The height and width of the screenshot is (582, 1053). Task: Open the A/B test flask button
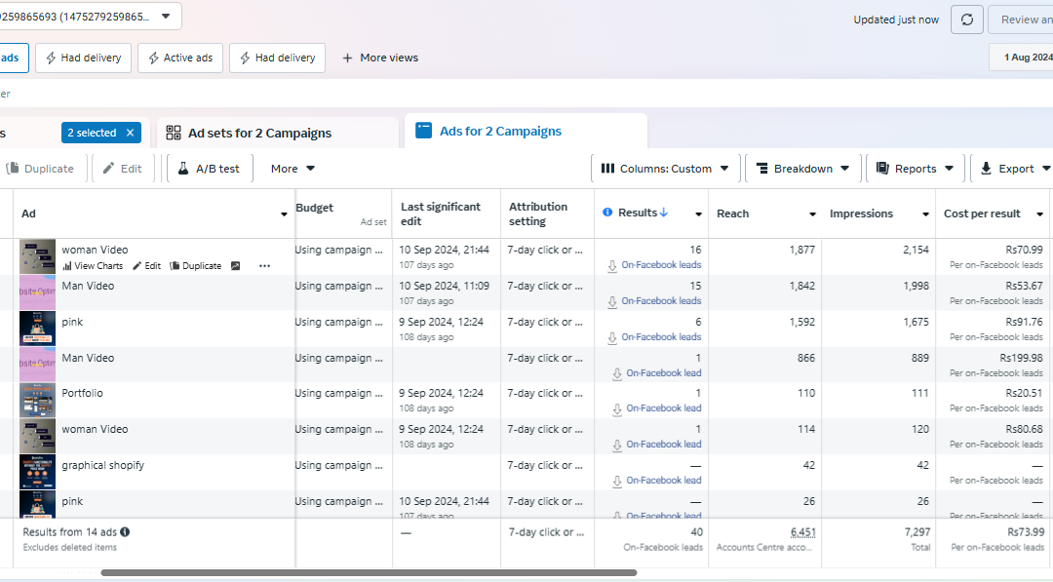click(x=210, y=169)
